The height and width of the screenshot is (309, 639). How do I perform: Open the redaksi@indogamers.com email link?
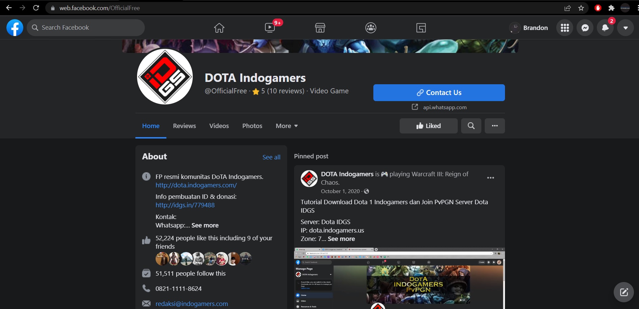point(192,304)
